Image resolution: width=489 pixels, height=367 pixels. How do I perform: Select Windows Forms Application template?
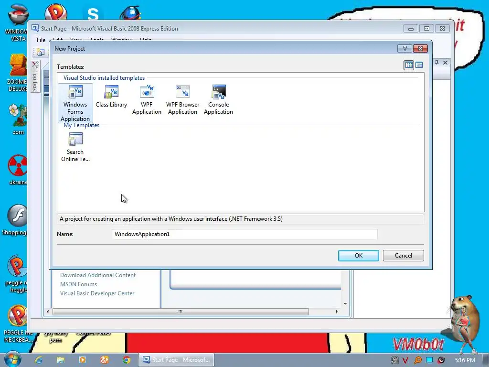[75, 103]
